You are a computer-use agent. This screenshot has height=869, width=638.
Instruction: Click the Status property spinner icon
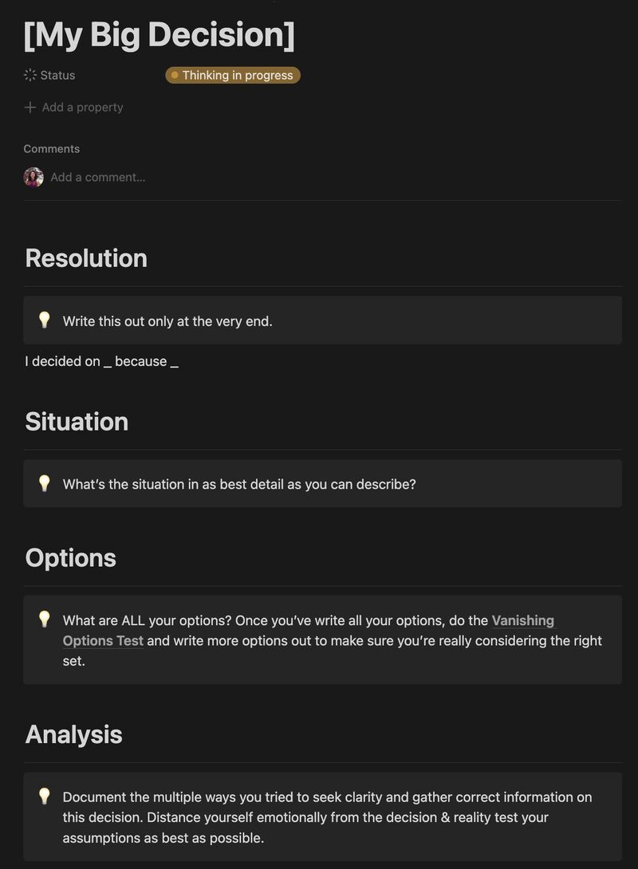[30, 75]
